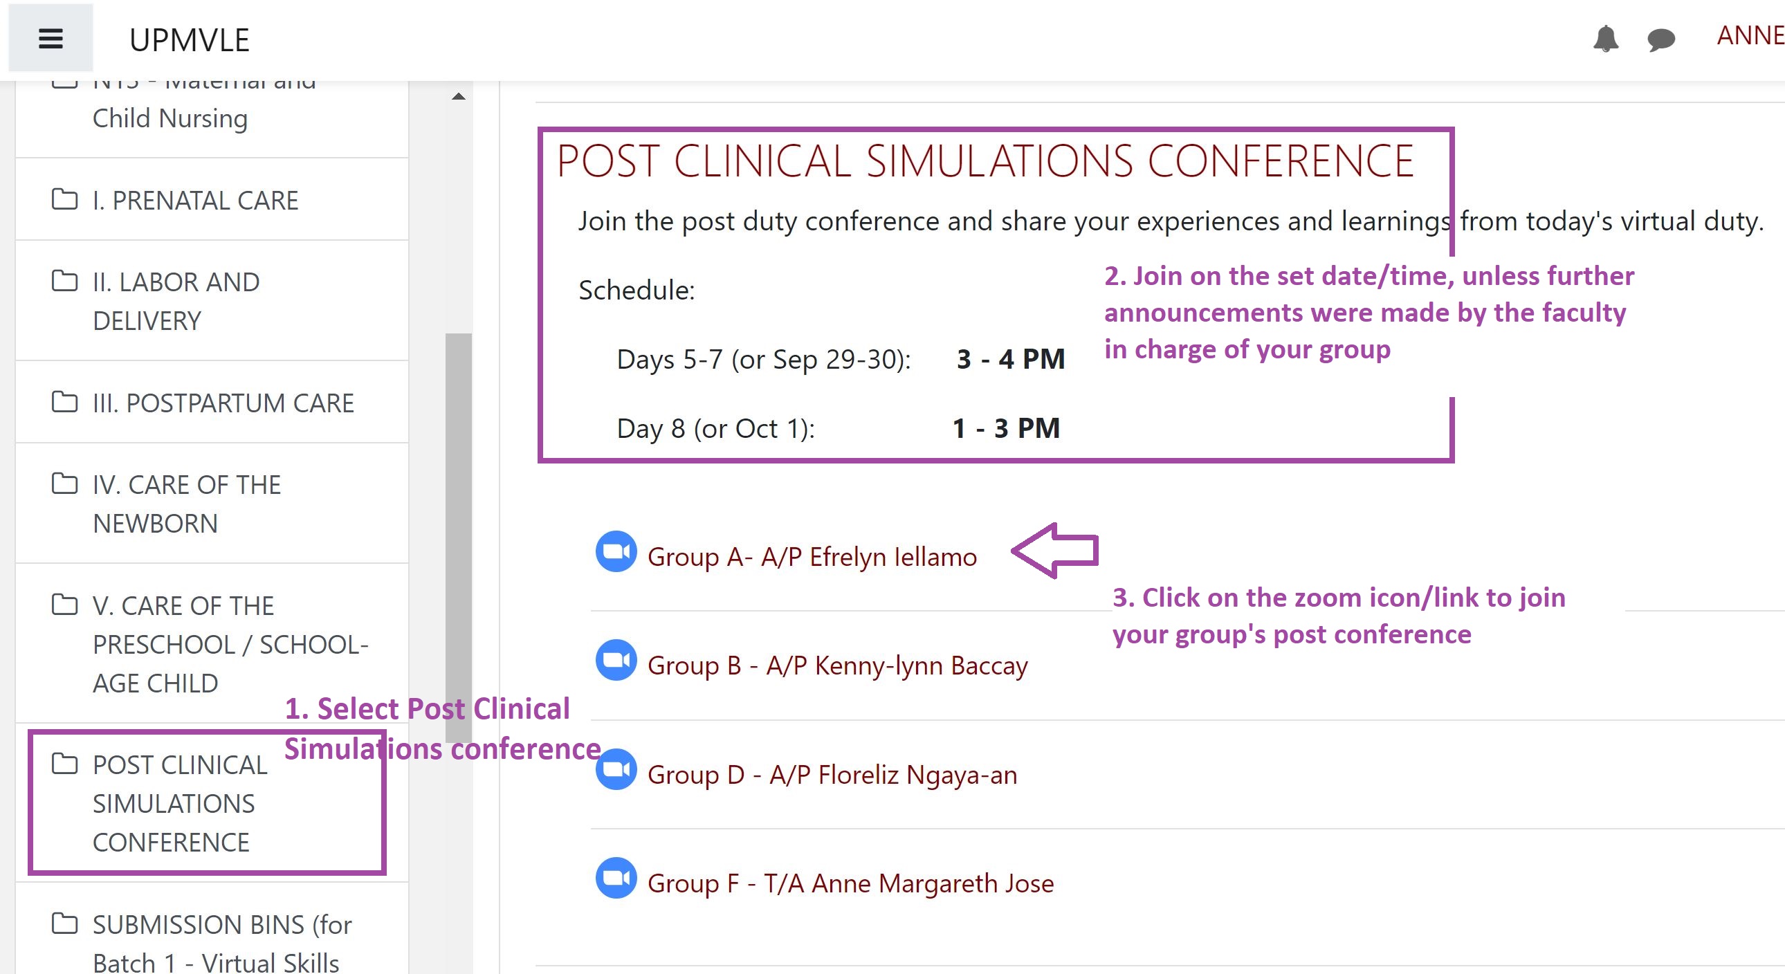Select IV. CARE OF THE NEWBORN section
Image resolution: width=1785 pixels, height=974 pixels.
pyautogui.click(x=212, y=504)
